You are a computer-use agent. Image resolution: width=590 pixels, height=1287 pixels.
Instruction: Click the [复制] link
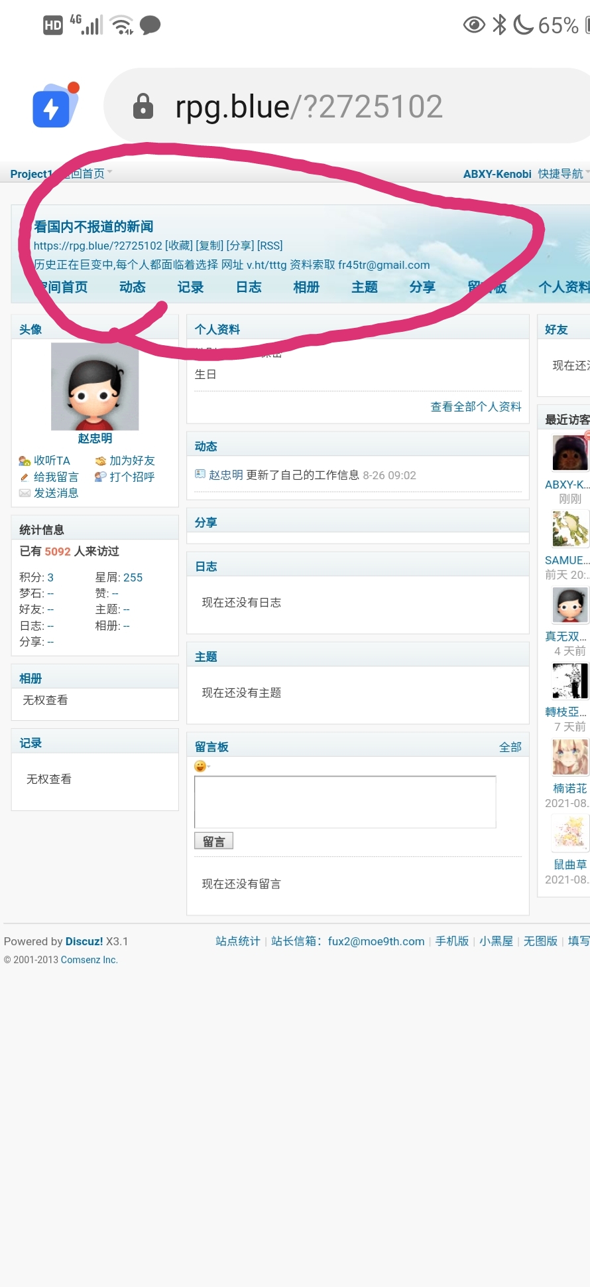pyautogui.click(x=209, y=246)
